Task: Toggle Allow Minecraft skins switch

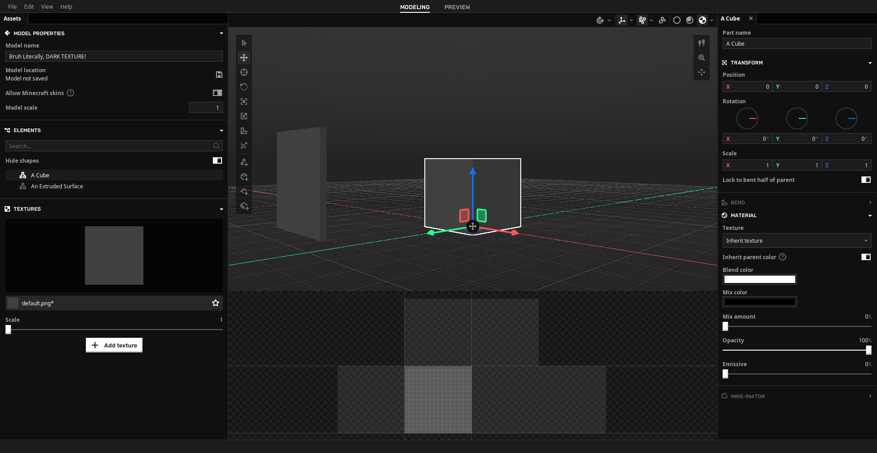Action: coord(217,93)
